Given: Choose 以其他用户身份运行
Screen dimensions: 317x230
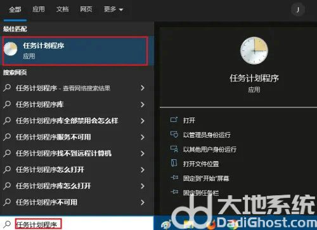Looking at the screenshot, I should click(x=210, y=150).
